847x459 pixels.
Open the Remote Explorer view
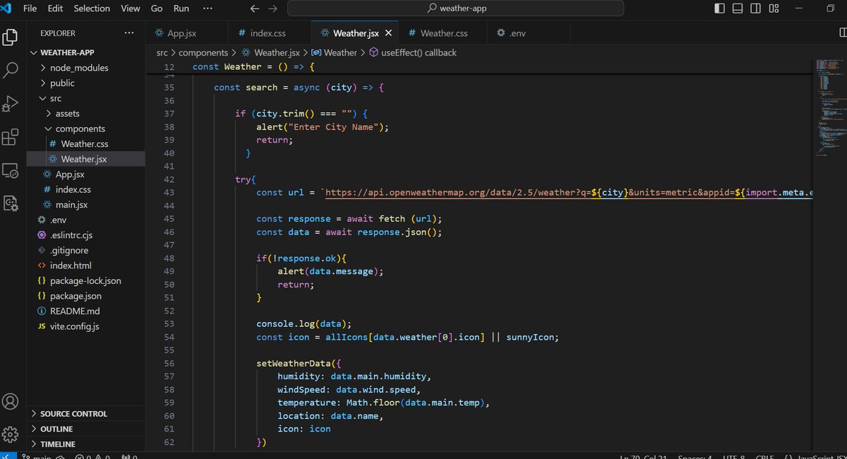(11, 170)
